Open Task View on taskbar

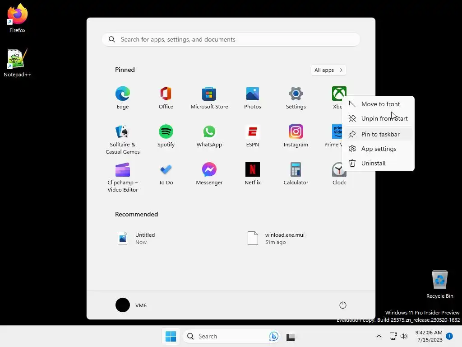(291, 336)
